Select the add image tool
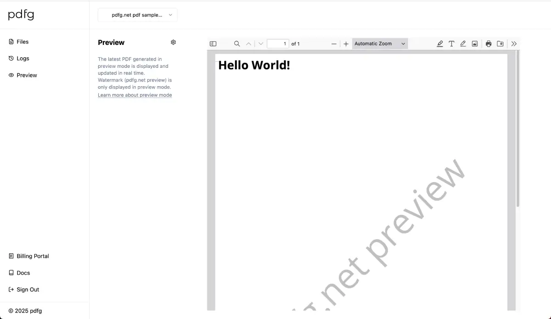 [x=475, y=44]
